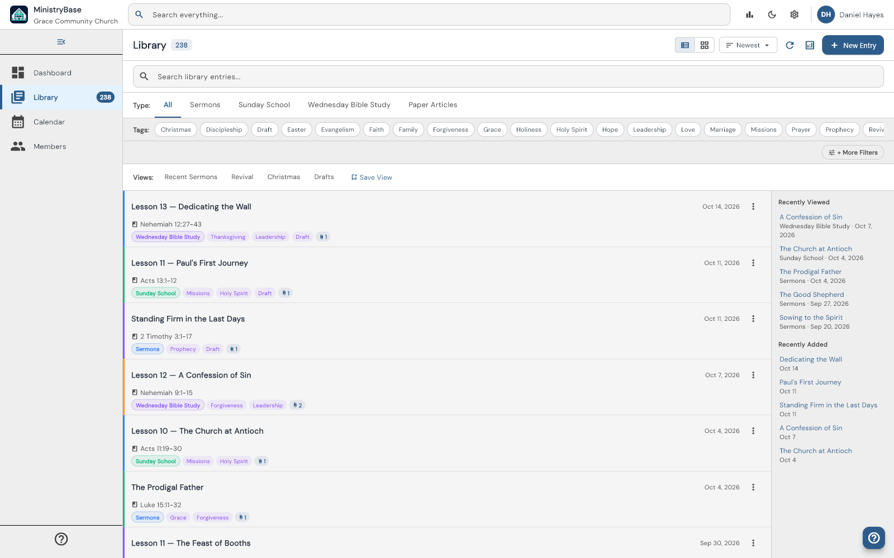
Task: Open attachment count on Confession of Sin
Action: pos(297,405)
